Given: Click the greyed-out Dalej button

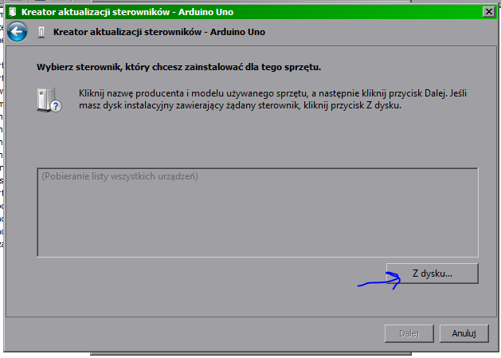Looking at the screenshot, I should (409, 332).
